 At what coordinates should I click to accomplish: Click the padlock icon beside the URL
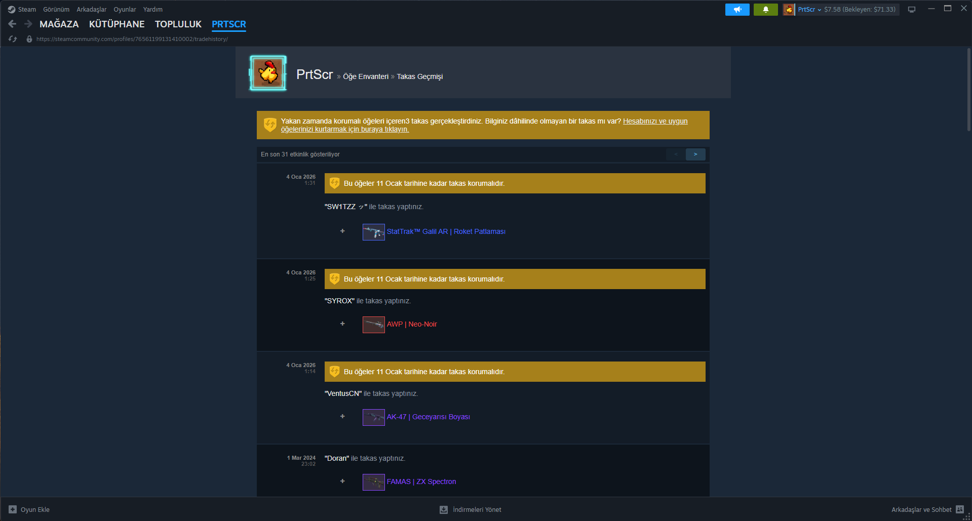[x=29, y=39]
